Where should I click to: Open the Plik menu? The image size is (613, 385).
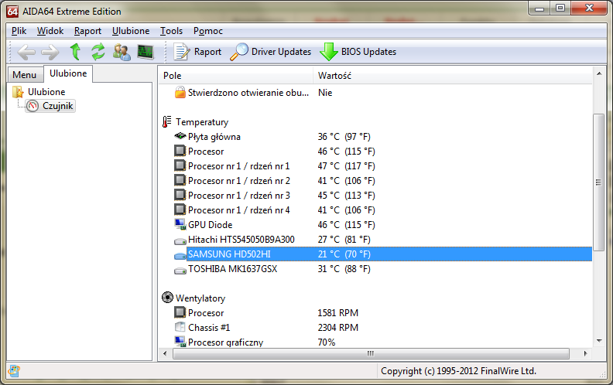(19, 31)
